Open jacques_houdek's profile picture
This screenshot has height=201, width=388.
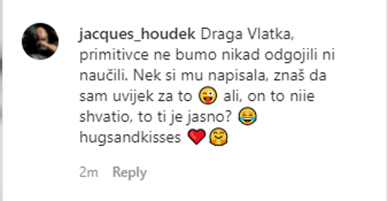pos(40,41)
